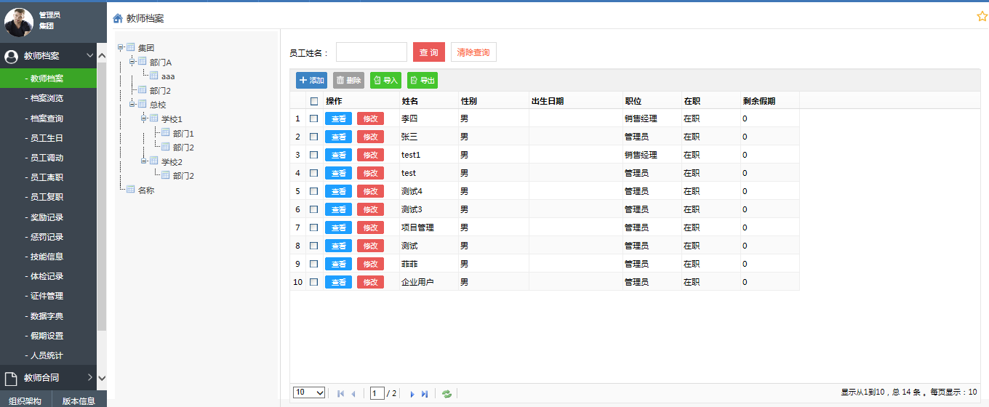Image resolution: width=989 pixels, height=407 pixels.
Task: Select the 名称 tree node
Action: click(x=146, y=190)
